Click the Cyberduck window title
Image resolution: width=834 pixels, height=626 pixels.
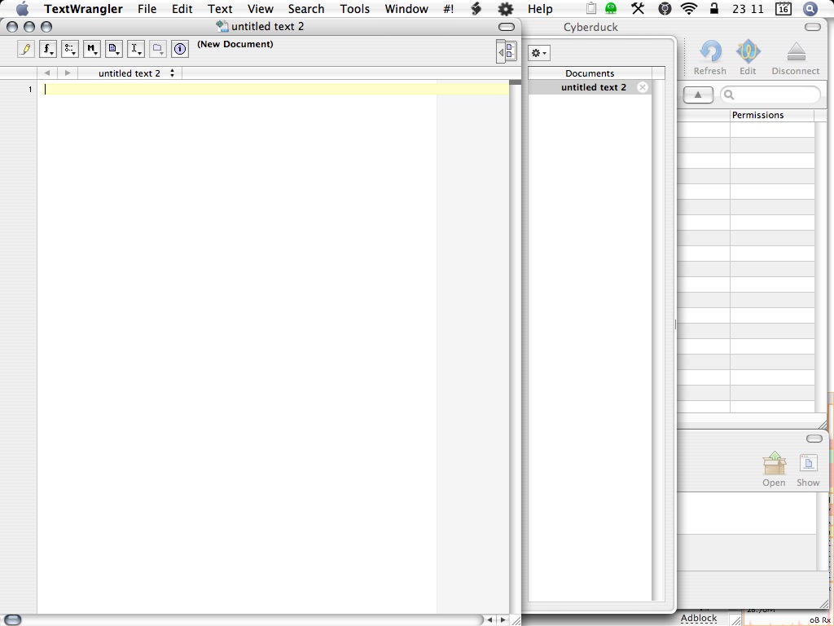pyautogui.click(x=590, y=27)
